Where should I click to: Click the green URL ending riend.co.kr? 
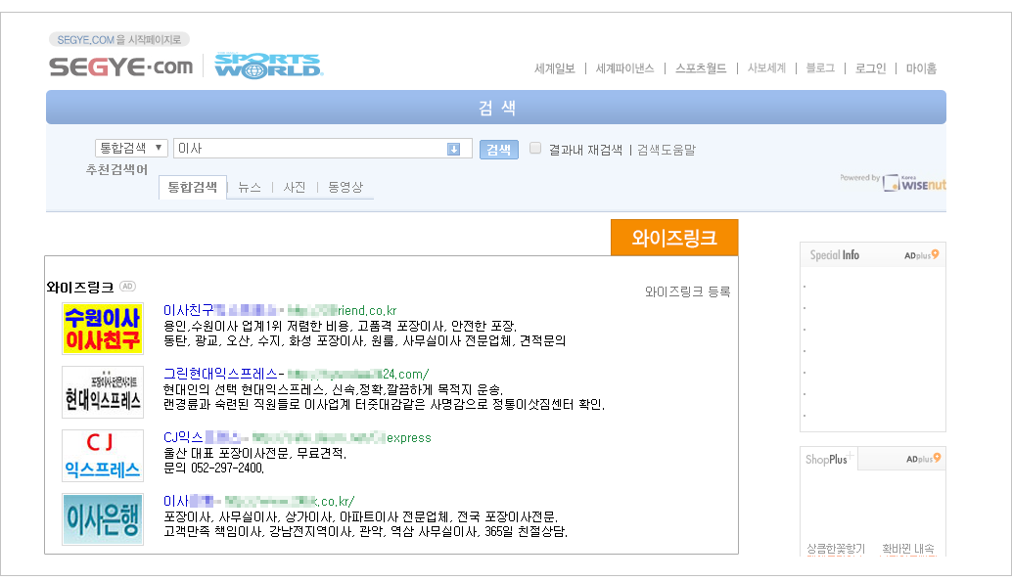(x=343, y=311)
